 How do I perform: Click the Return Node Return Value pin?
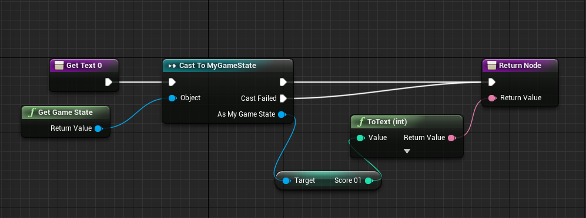pos(493,98)
